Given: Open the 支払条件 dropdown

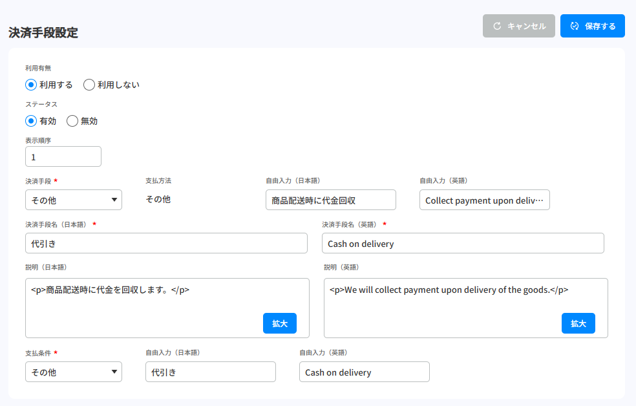Looking at the screenshot, I should (x=74, y=372).
